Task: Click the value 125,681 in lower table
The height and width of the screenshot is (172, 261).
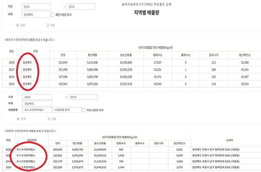Action: click(x=58, y=156)
